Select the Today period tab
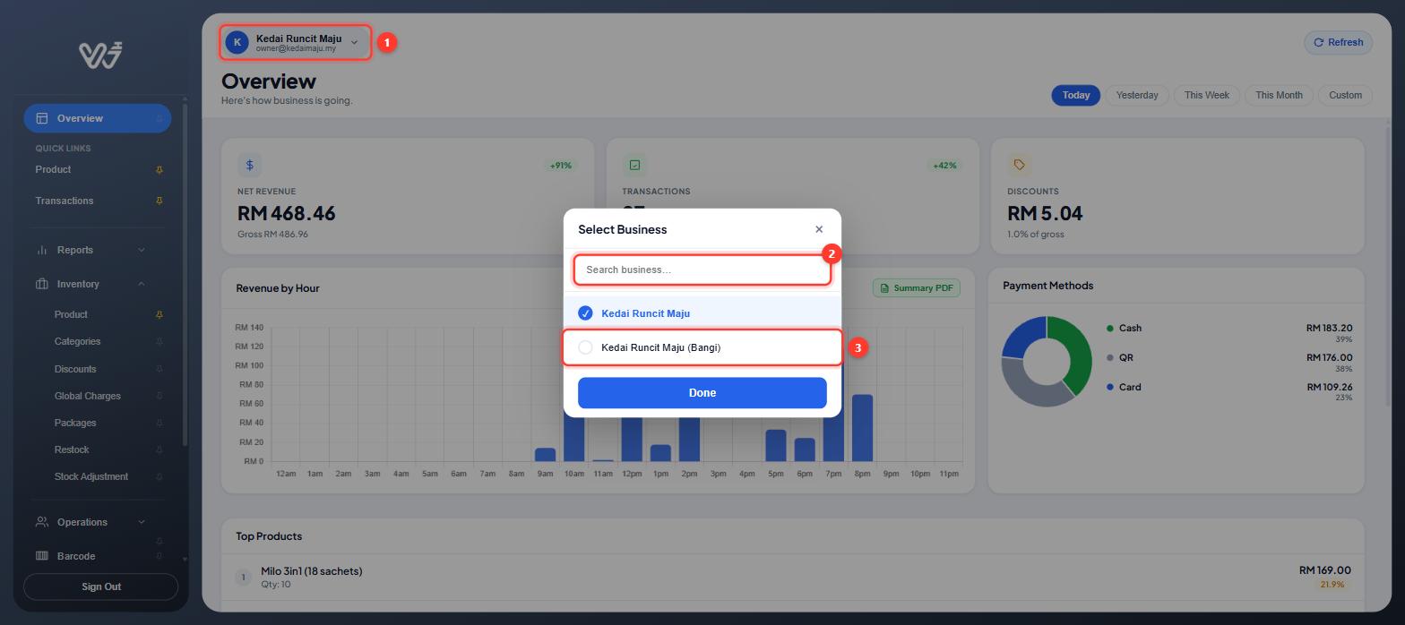 click(x=1076, y=95)
